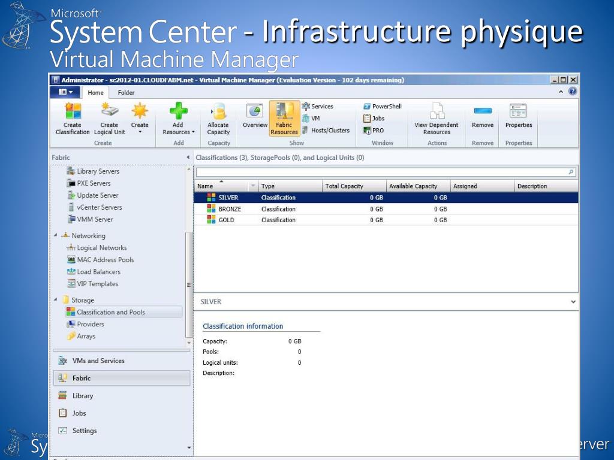Select the BRONZE classification row
This screenshot has width=614, height=460.
[386, 209]
